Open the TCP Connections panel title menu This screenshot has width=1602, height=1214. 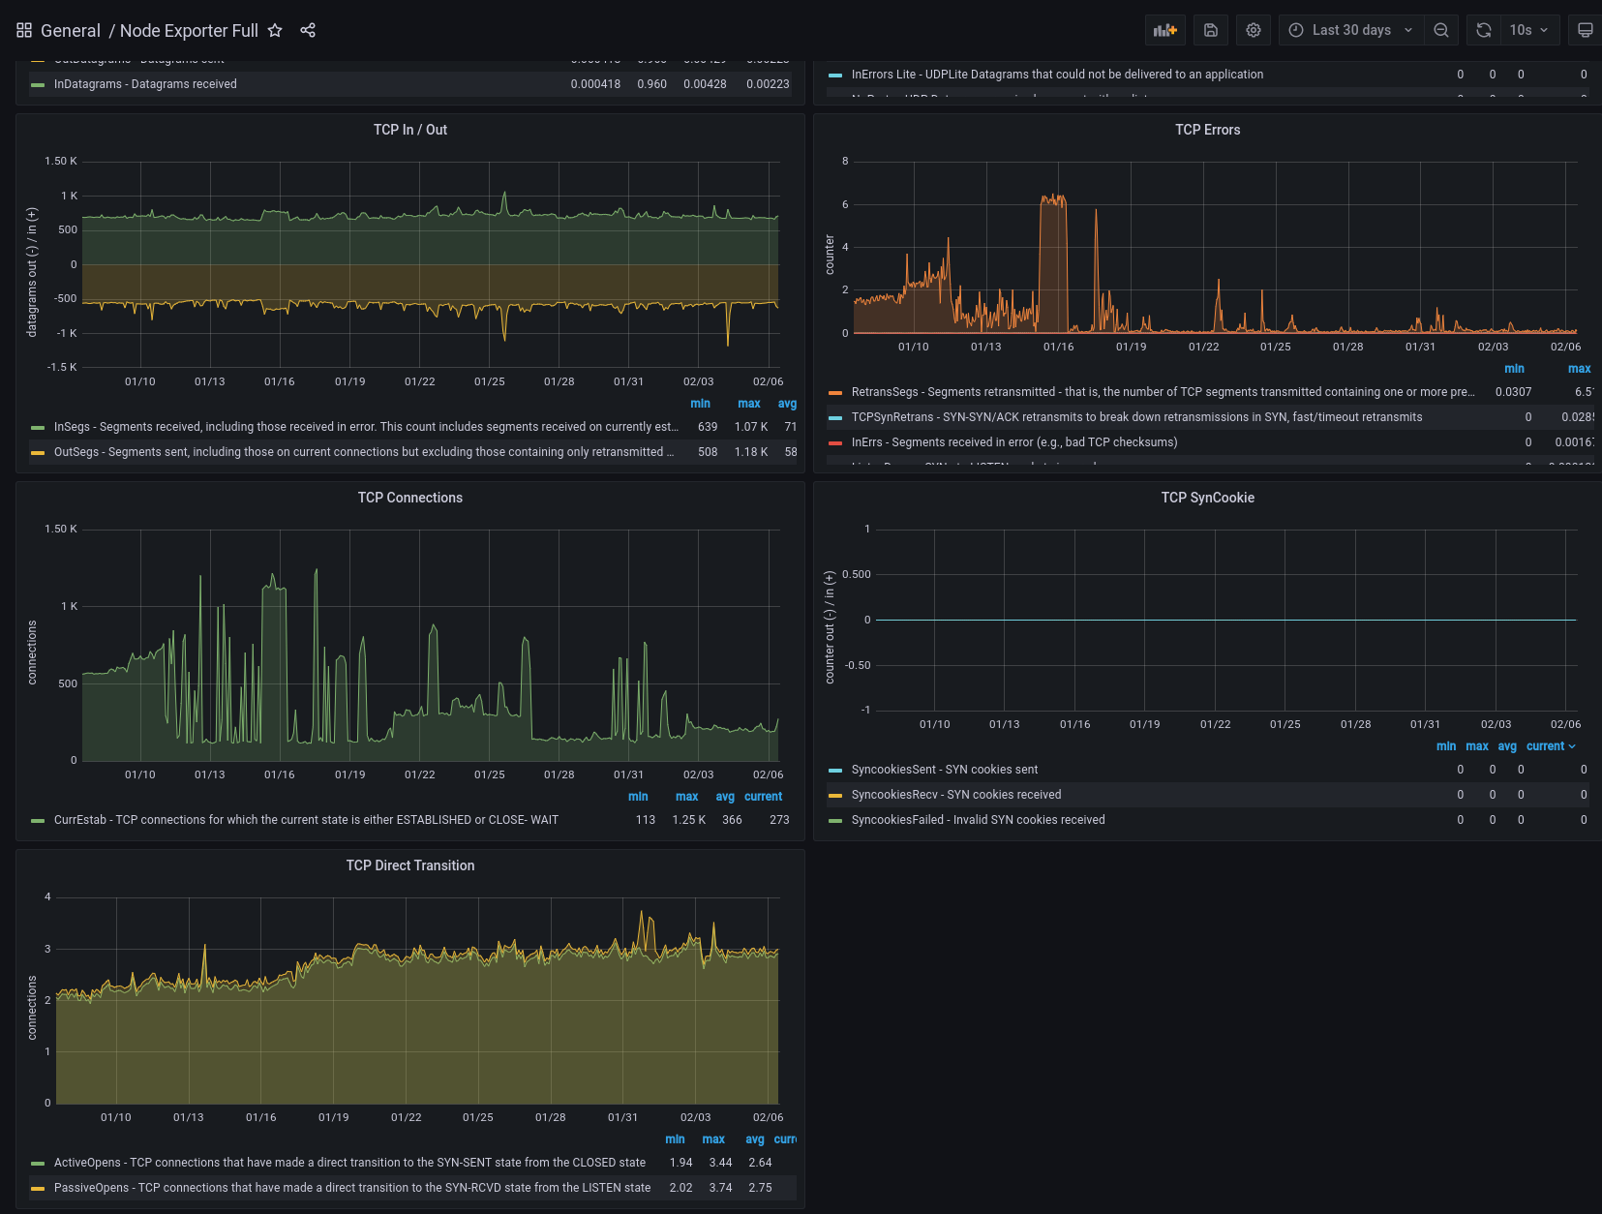pyautogui.click(x=410, y=498)
